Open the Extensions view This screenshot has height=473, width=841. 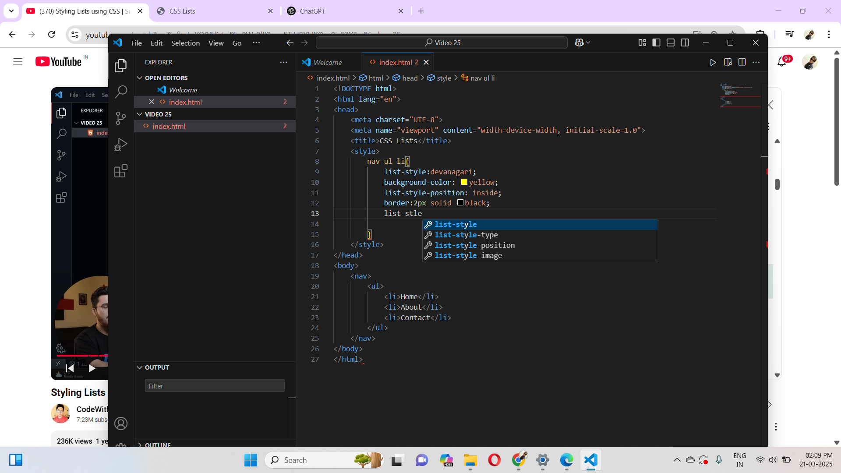[x=120, y=171]
